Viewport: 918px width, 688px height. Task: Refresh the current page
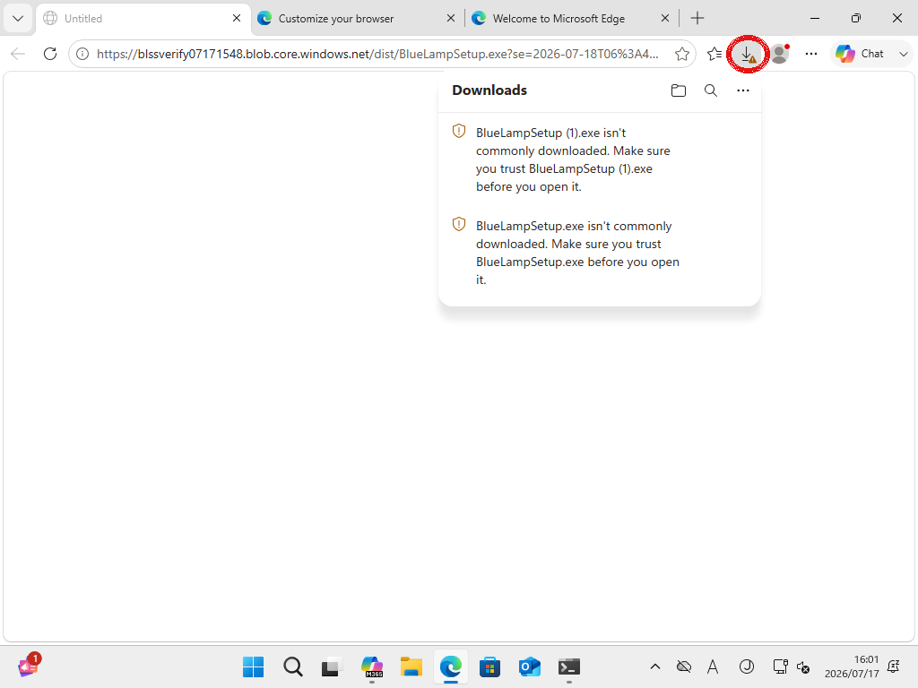[50, 54]
